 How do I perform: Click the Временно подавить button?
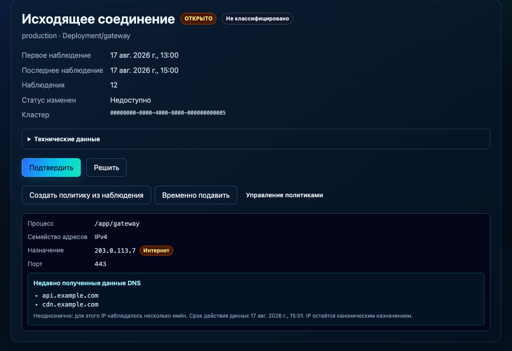(x=196, y=195)
